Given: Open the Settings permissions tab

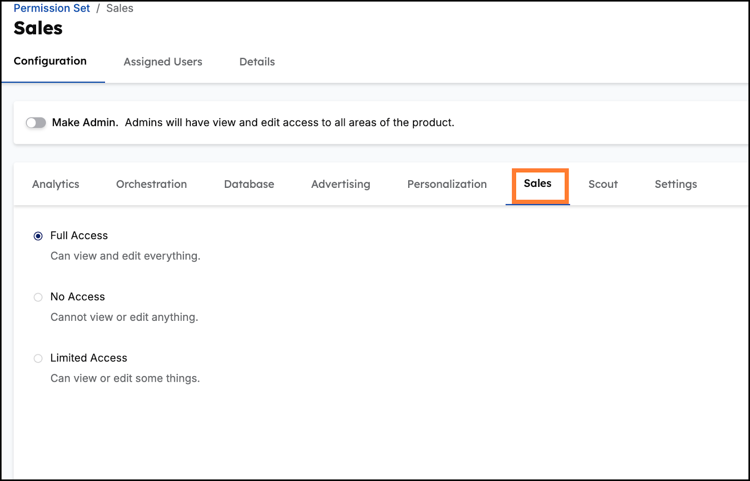Looking at the screenshot, I should (x=675, y=184).
